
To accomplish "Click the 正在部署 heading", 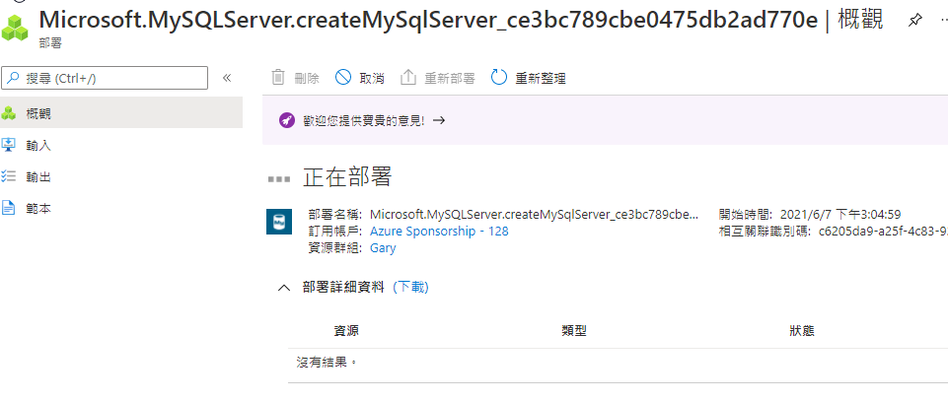I will (347, 177).
